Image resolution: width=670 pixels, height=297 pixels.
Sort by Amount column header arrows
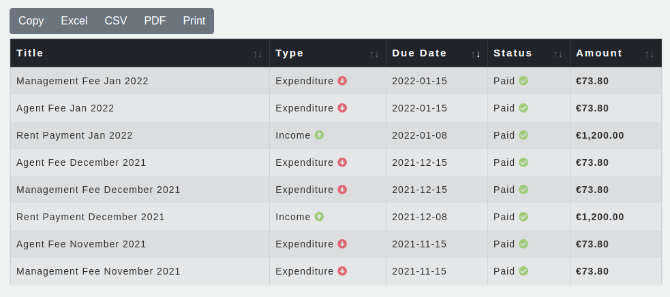[x=650, y=54]
